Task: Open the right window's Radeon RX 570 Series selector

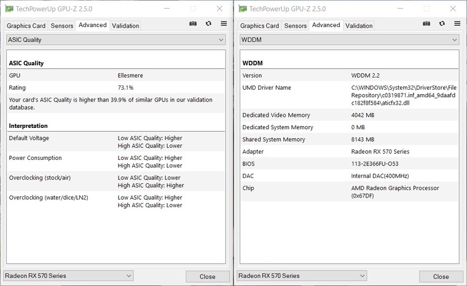Action: click(302, 276)
